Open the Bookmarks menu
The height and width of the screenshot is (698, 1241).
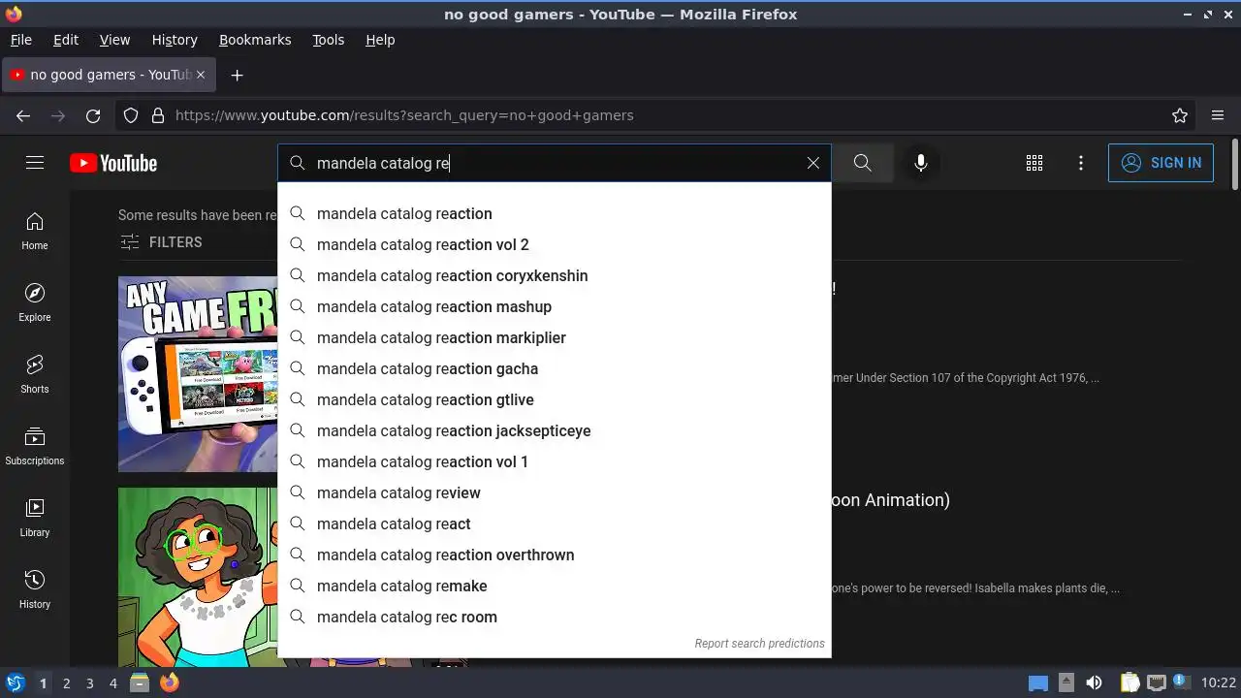coord(255,40)
